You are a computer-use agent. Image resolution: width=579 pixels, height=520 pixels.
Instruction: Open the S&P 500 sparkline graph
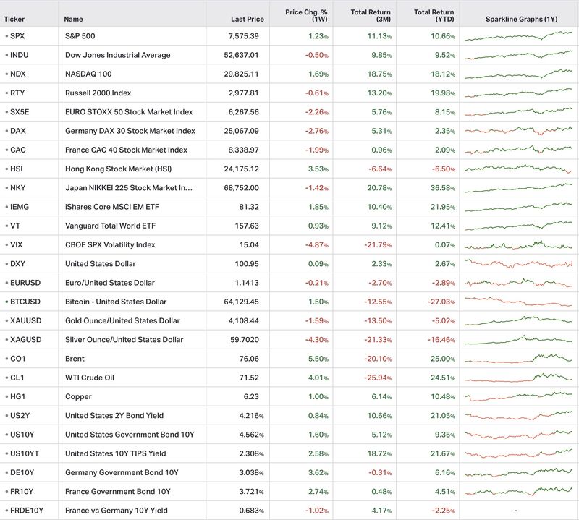tap(518, 35)
